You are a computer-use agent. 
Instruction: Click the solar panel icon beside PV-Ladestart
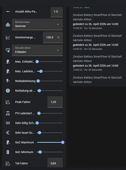tap(8, 113)
